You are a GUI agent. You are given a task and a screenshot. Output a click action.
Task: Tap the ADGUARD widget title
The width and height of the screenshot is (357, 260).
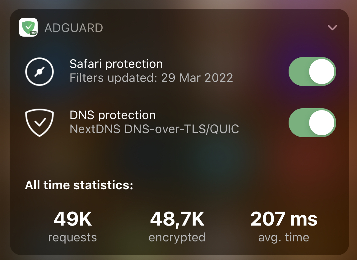coord(74,28)
